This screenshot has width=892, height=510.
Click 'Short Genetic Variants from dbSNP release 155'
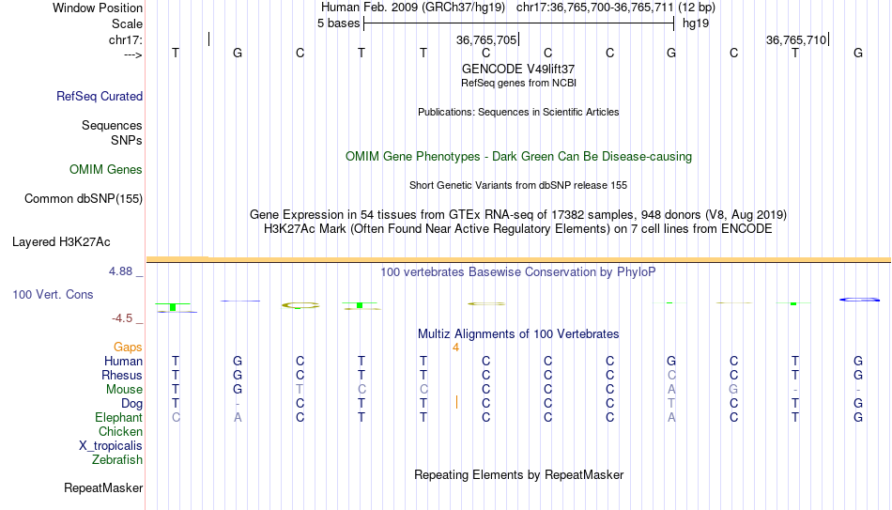point(518,186)
